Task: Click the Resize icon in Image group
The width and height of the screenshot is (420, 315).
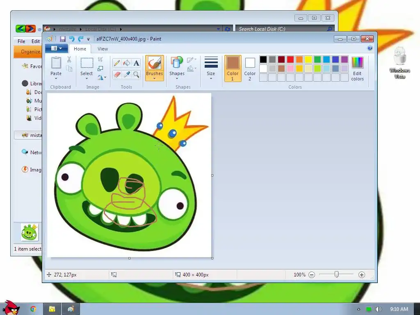Action: 100,68
